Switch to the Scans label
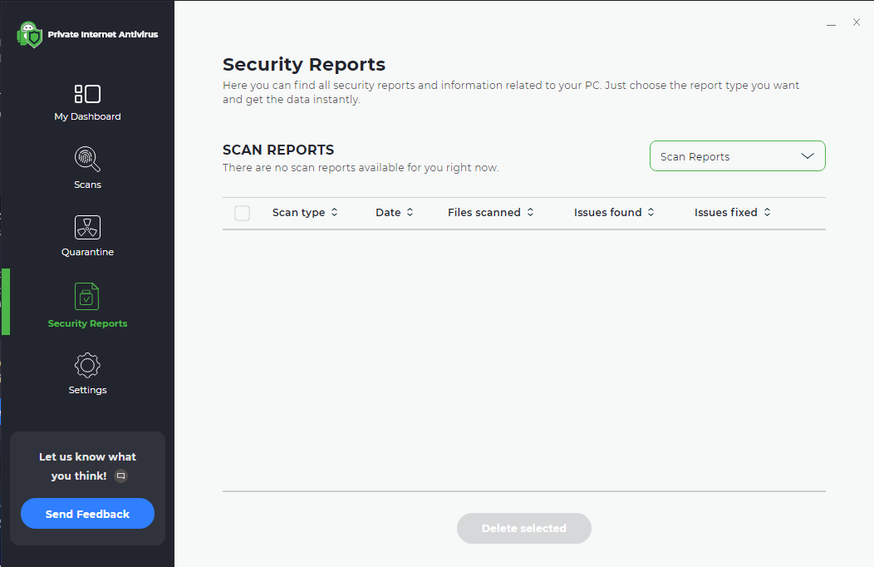The width and height of the screenshot is (874, 567). [87, 185]
